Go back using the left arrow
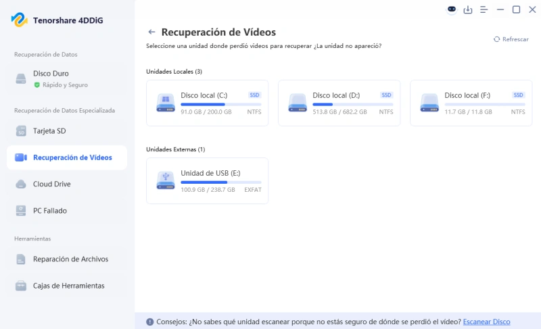The image size is (541, 329). [x=151, y=32]
